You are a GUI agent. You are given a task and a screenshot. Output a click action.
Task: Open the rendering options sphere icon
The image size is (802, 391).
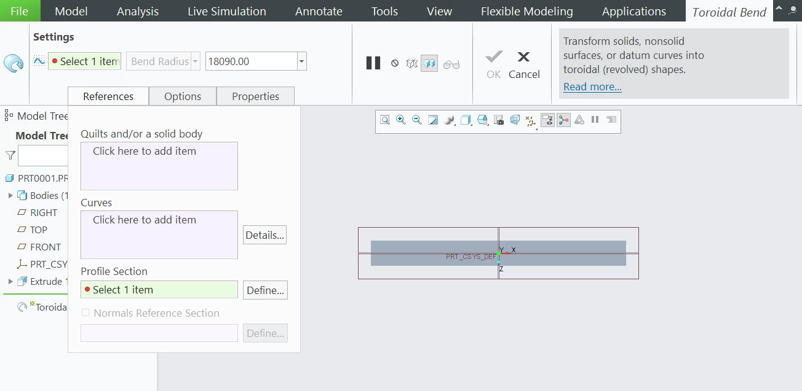coord(450,120)
